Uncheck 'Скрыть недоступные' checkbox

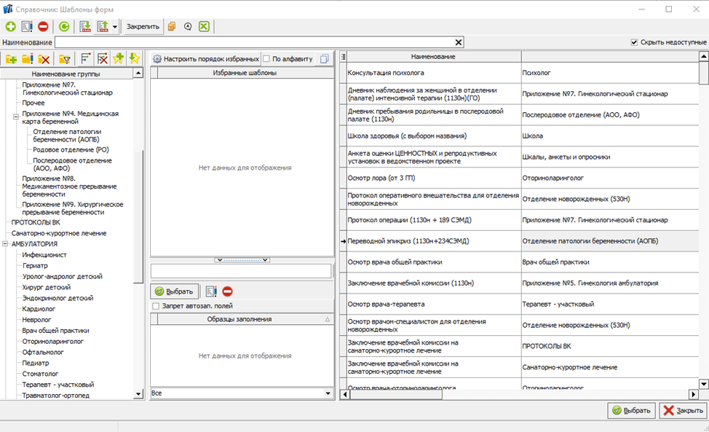point(635,42)
